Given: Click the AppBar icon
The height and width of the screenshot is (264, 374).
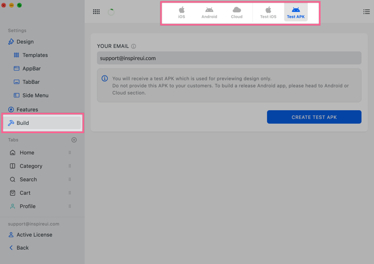Looking at the screenshot, I should 16,68.
